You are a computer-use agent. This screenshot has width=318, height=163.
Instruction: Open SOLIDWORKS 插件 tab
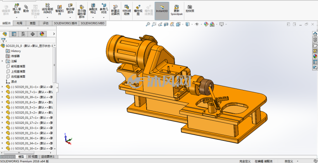pos(66,23)
